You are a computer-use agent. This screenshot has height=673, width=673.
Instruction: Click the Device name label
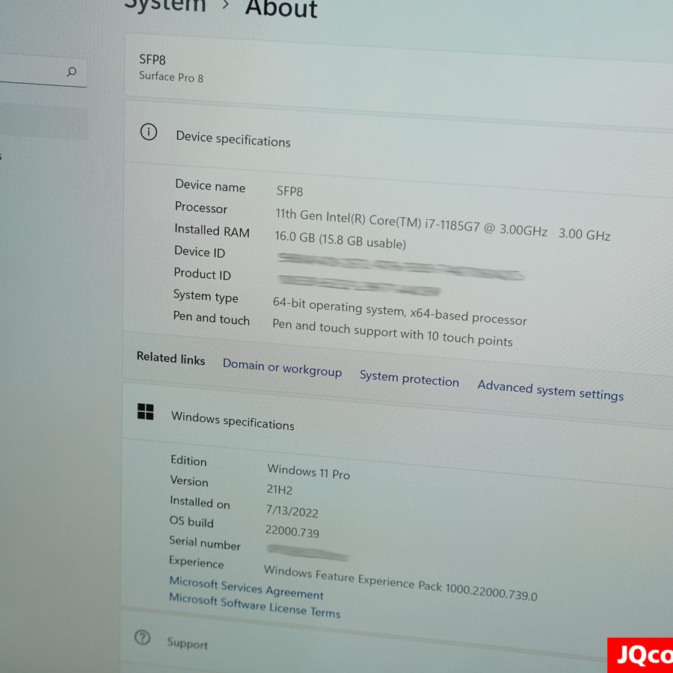[x=210, y=186]
